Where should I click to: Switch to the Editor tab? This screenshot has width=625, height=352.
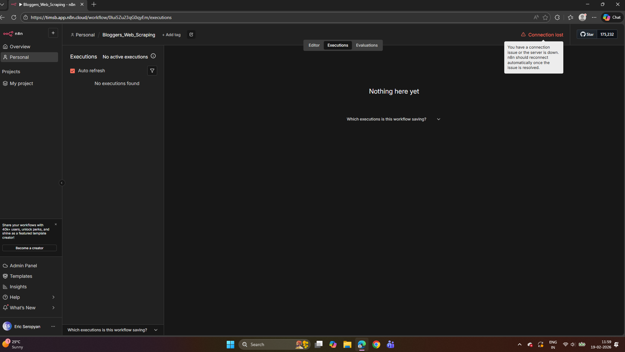tap(314, 45)
